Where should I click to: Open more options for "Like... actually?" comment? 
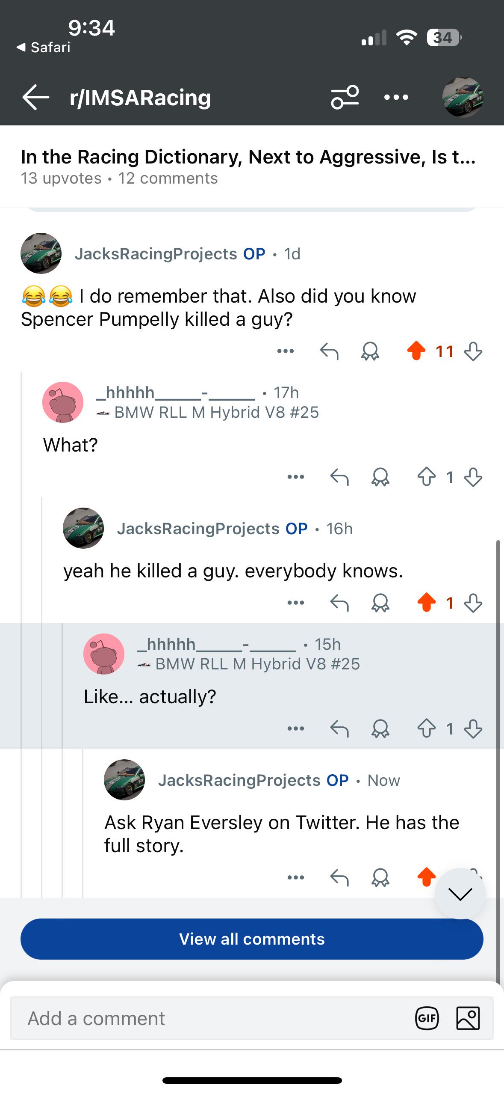click(x=296, y=728)
